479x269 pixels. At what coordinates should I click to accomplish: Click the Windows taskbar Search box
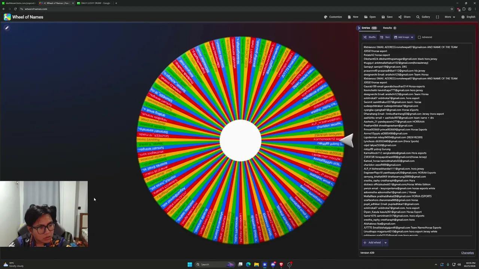click(x=215, y=265)
